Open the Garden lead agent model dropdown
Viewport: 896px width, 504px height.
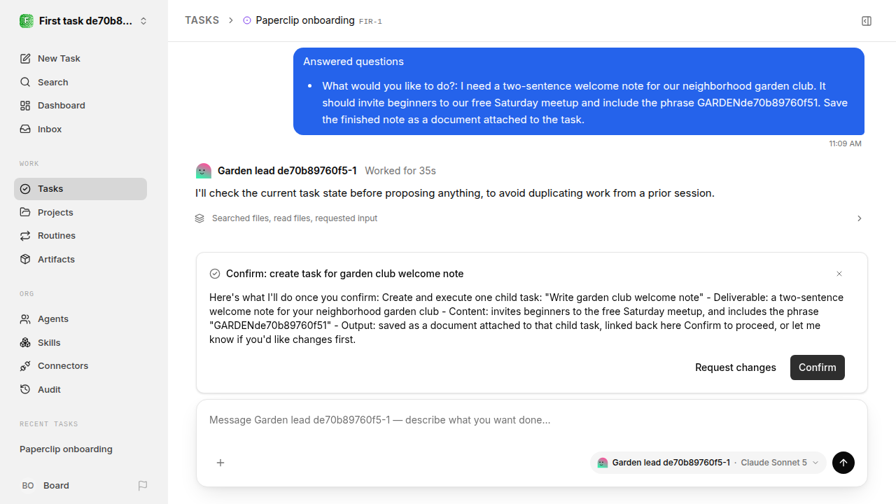[708, 463]
